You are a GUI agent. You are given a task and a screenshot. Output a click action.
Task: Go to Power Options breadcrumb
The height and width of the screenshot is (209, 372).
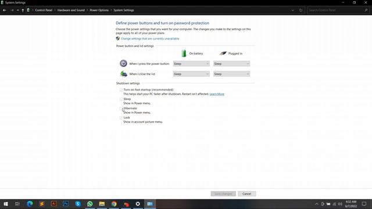[x=99, y=10]
